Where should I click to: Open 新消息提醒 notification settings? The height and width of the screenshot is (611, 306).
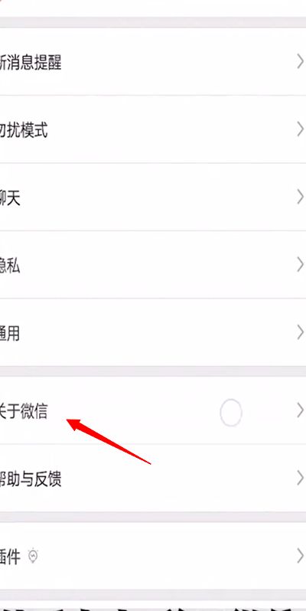pyautogui.click(x=153, y=61)
